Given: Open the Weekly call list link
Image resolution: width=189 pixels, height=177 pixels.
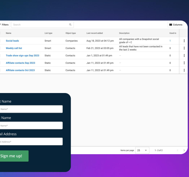Looking at the screenshot, I should point(14,48).
